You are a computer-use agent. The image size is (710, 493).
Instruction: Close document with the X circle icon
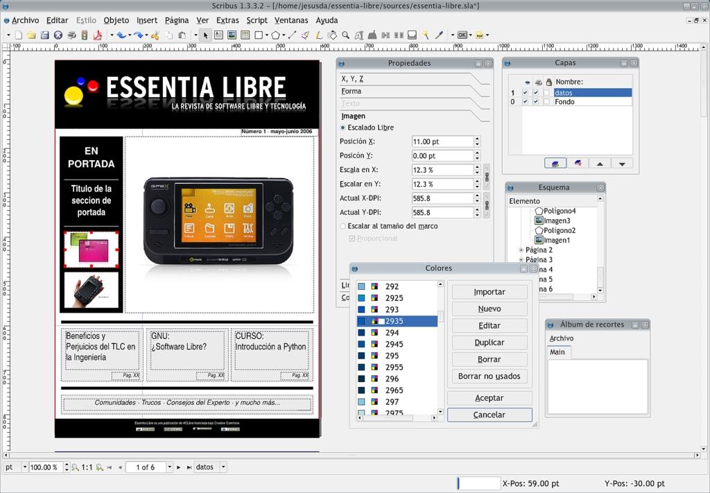pos(58,35)
